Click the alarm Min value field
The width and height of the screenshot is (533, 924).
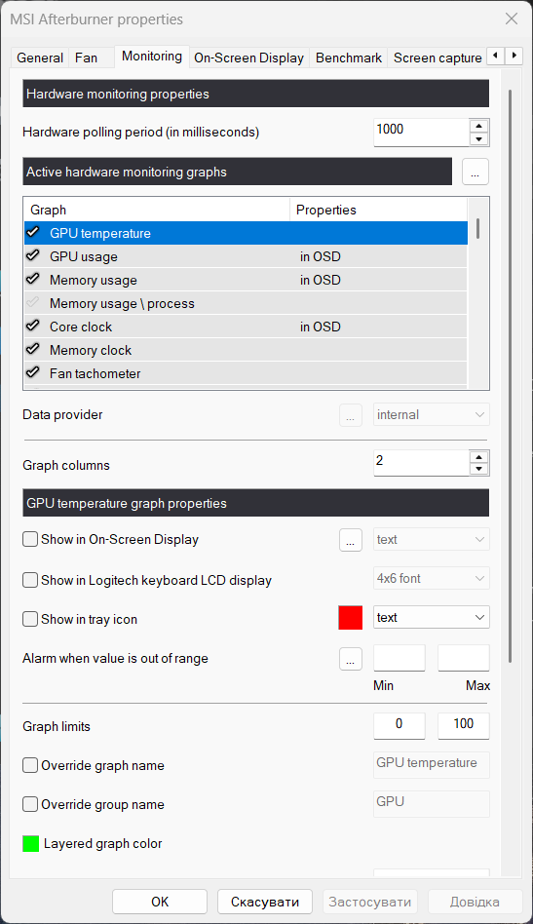tap(400, 658)
